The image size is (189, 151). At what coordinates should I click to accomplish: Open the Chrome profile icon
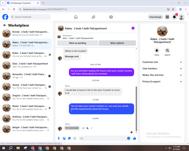tap(180, 9)
